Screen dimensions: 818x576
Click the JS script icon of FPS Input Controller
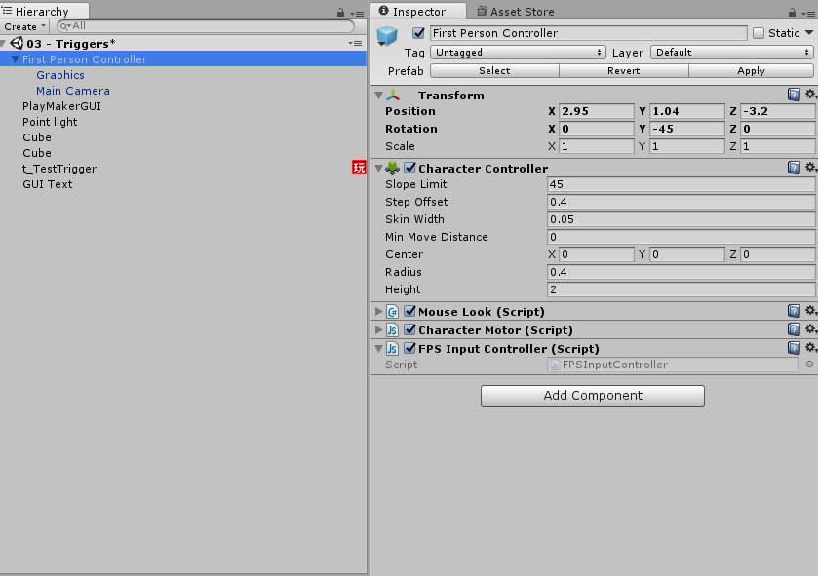(x=392, y=349)
